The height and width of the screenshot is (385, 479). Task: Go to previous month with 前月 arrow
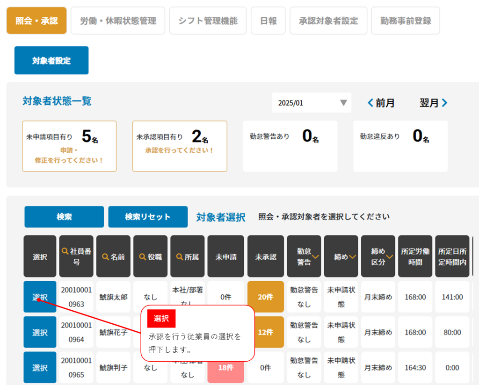[370, 103]
